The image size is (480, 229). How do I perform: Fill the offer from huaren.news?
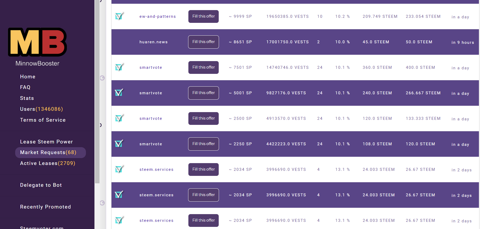tap(204, 42)
